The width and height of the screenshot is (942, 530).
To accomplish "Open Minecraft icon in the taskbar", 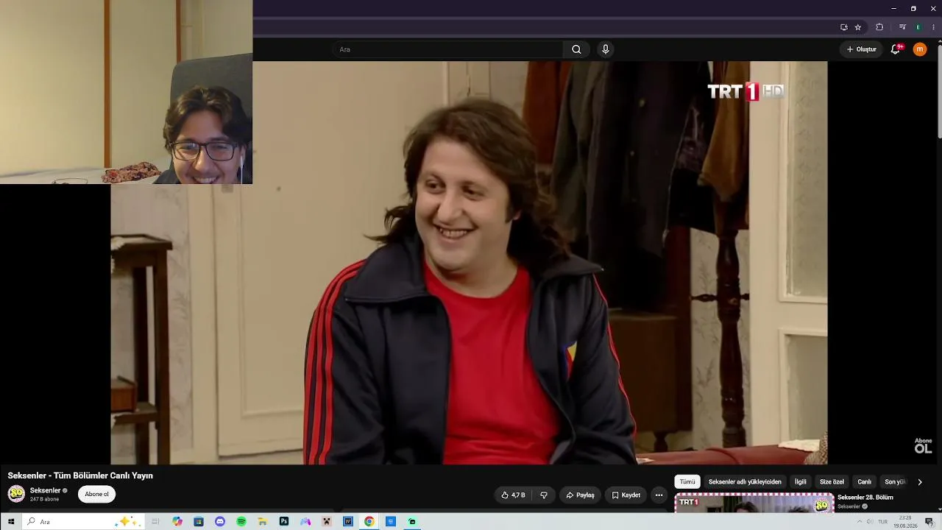I will coord(327,521).
